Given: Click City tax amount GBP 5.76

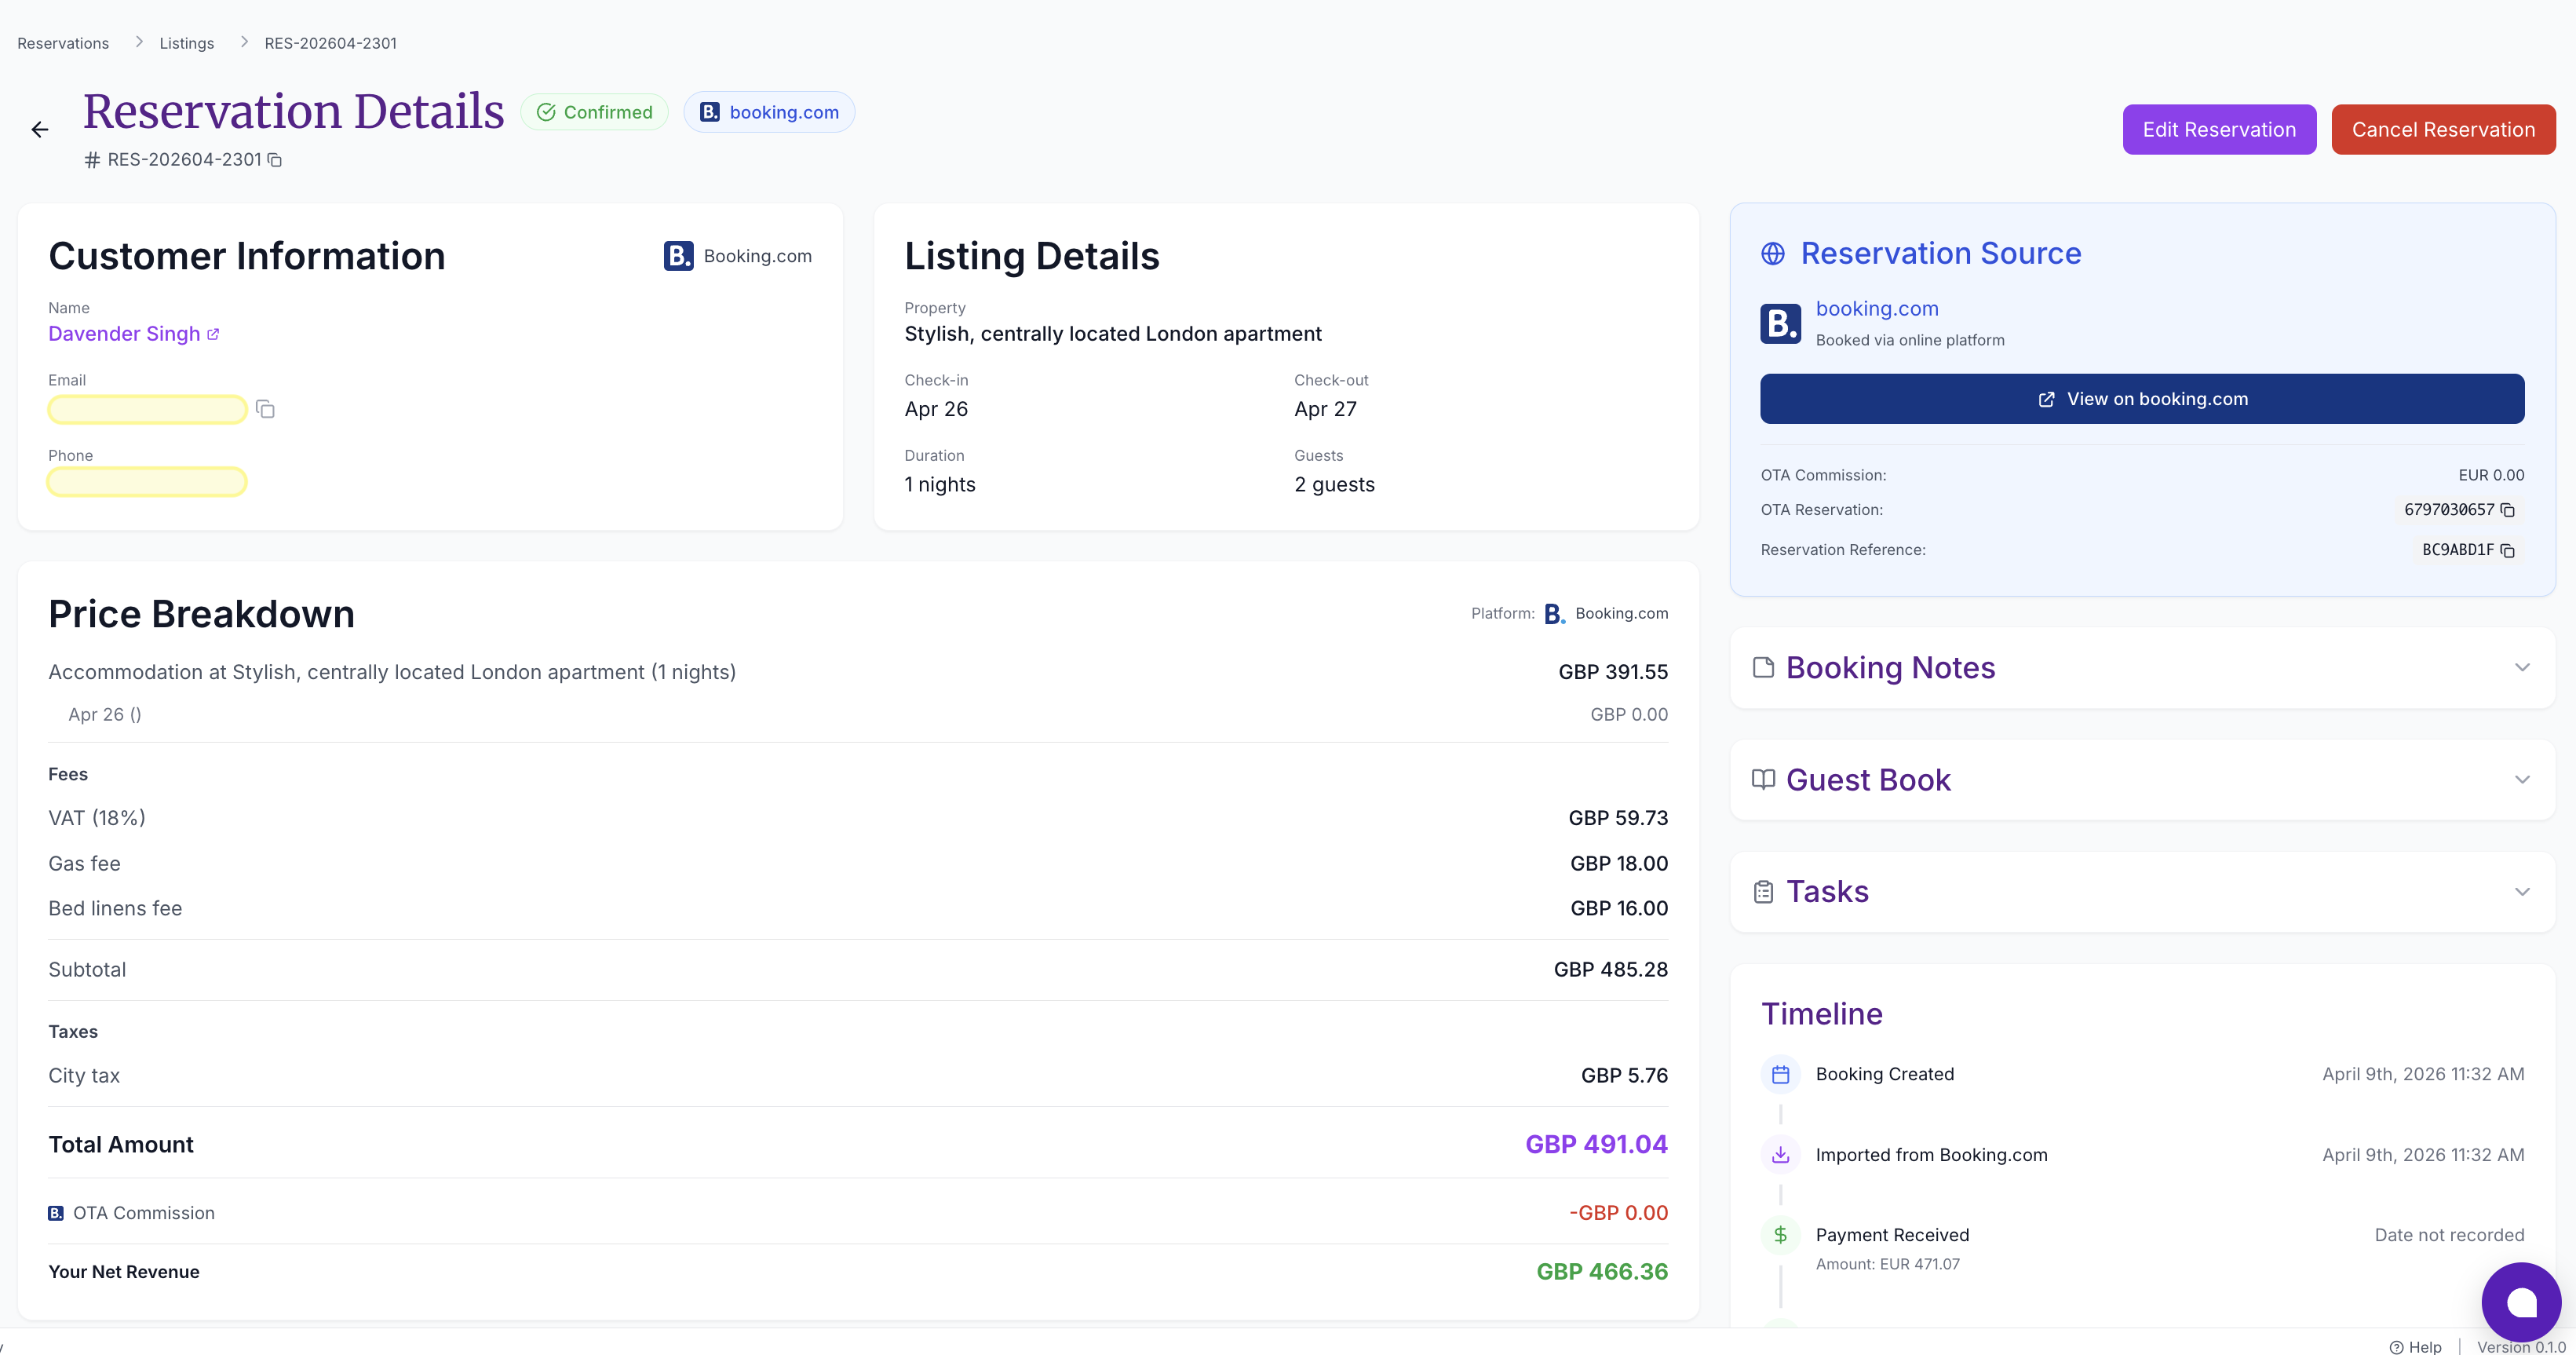Looking at the screenshot, I should [x=1624, y=1075].
